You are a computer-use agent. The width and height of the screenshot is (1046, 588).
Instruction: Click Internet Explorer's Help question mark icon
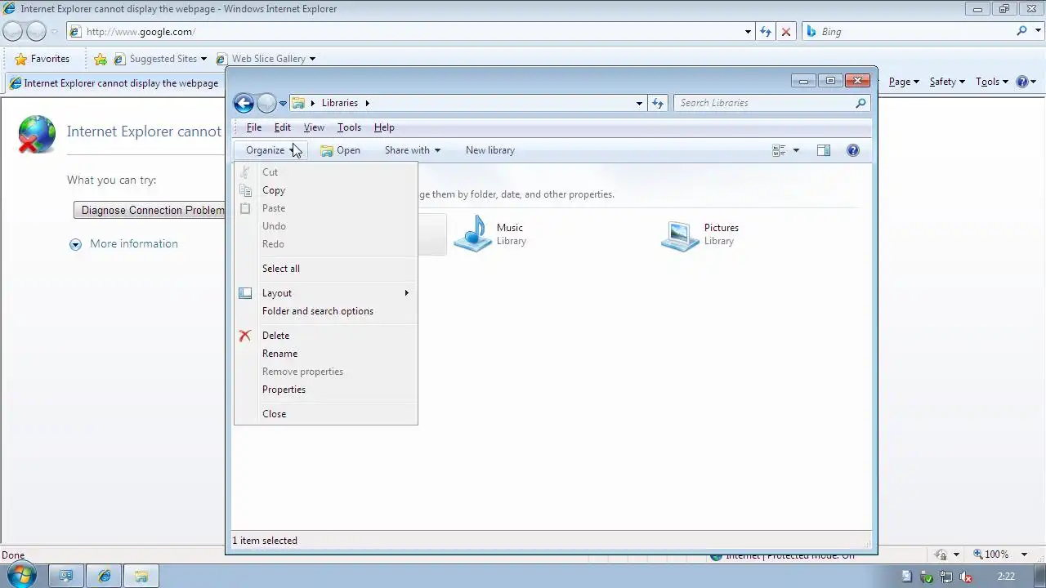1022,82
